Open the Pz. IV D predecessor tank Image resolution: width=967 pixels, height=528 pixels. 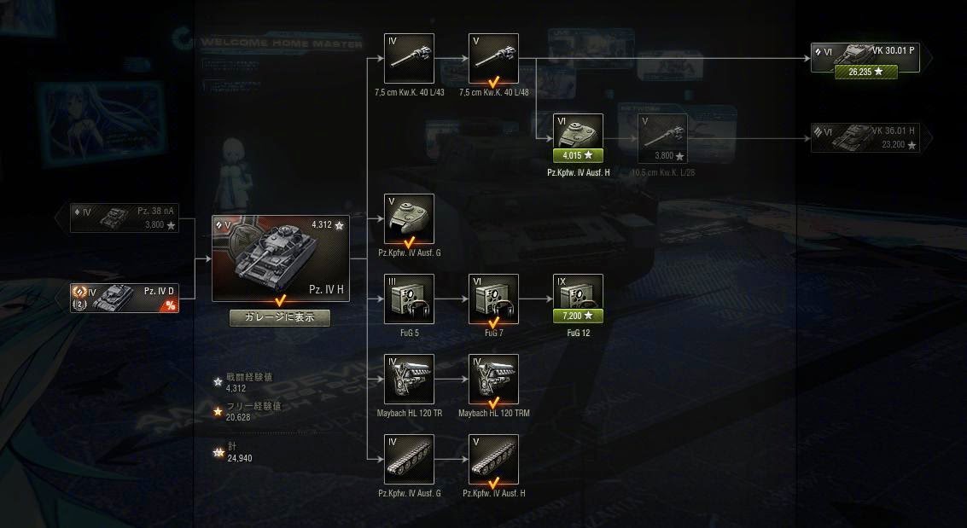(x=125, y=299)
